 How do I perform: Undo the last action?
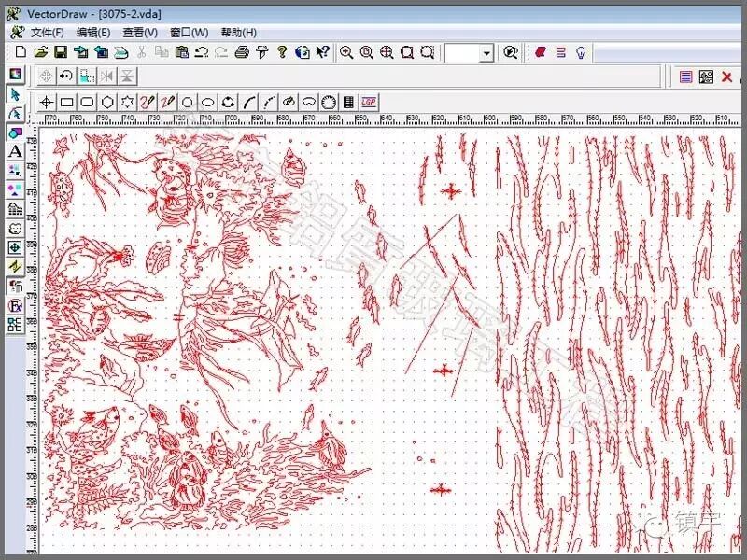(202, 52)
